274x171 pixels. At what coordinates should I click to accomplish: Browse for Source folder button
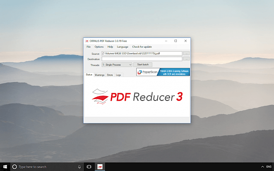point(186,54)
